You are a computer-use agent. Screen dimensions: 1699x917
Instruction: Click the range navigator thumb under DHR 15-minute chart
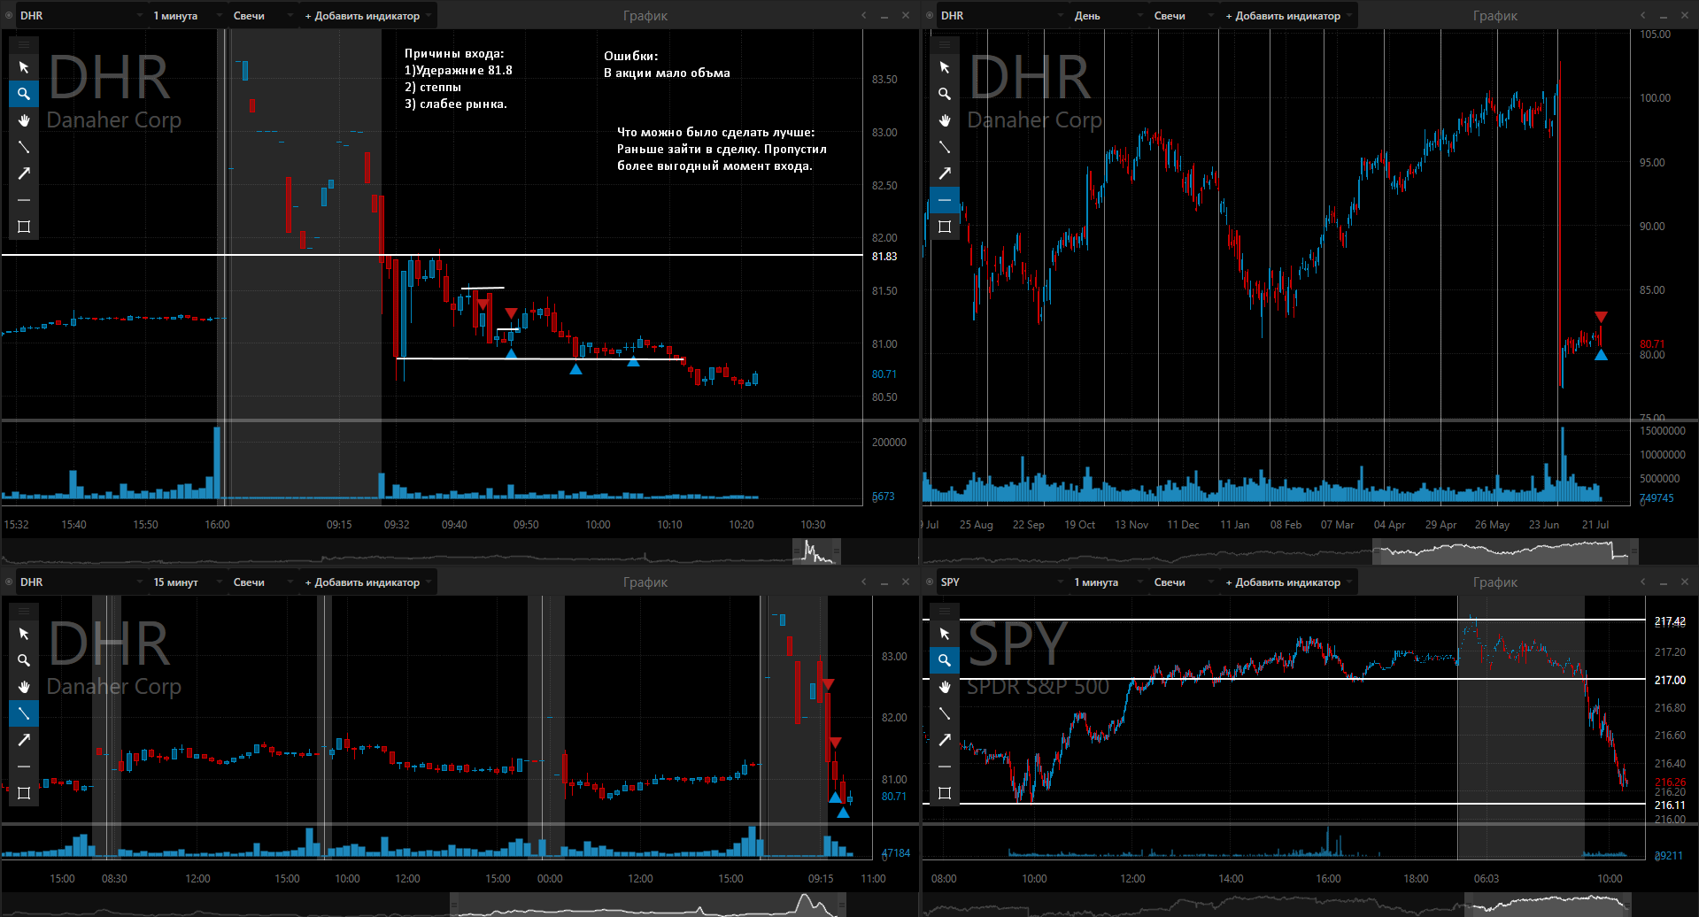click(x=648, y=905)
